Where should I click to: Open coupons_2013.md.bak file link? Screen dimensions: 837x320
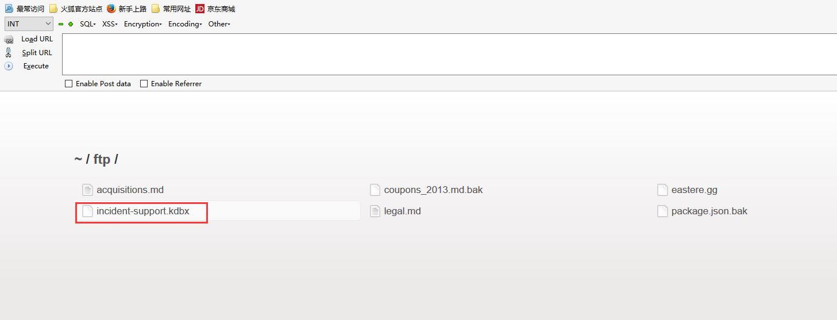[x=433, y=190]
